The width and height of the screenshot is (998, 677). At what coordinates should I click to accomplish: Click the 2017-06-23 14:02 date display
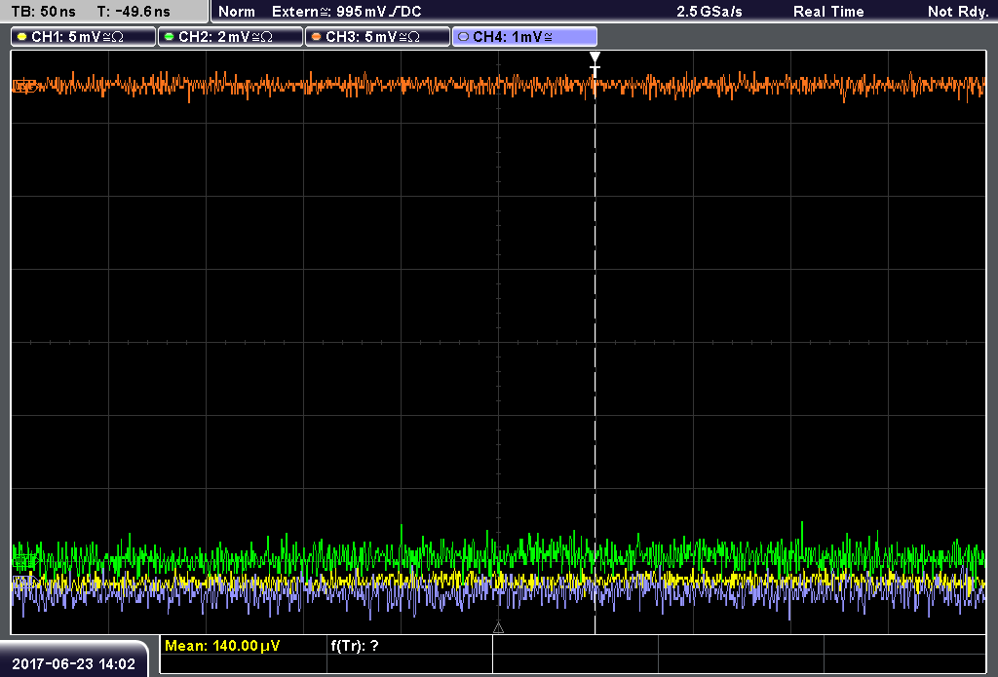(74, 664)
